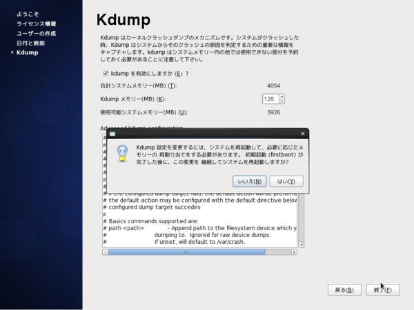The image size is (414, 310).
Task: Click the 'Basics commands supported are' line
Action: (150, 221)
